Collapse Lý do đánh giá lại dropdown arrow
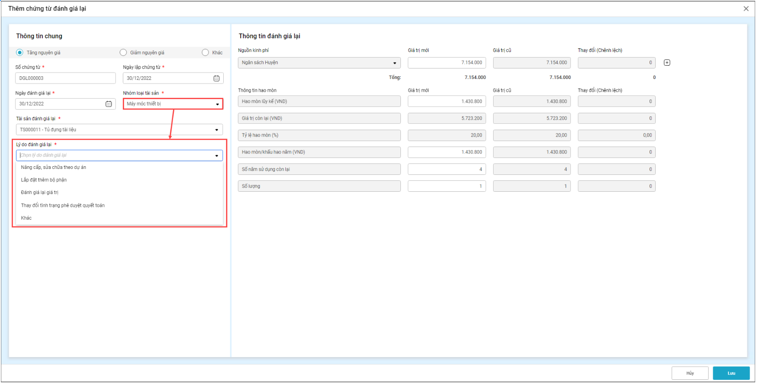Image resolution: width=757 pixels, height=384 pixels. point(216,156)
